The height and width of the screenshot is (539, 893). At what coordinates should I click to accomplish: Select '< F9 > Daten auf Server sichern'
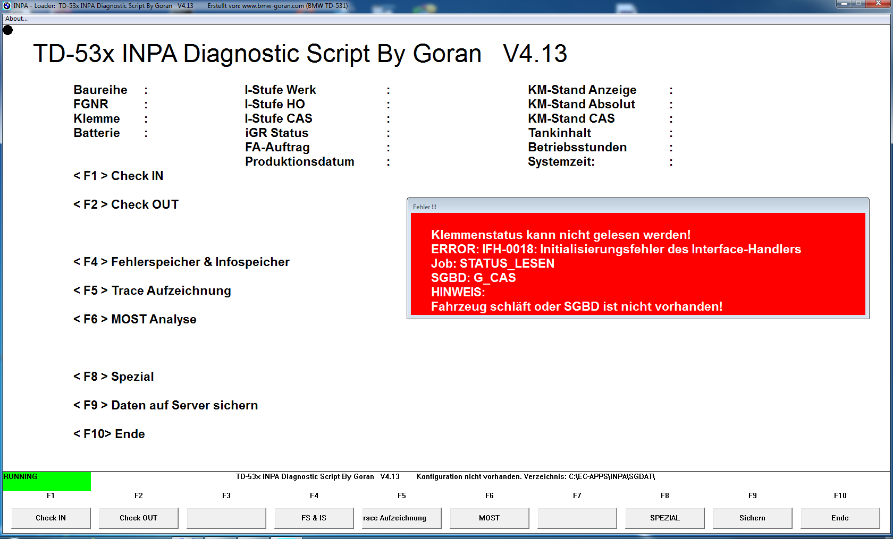pos(165,405)
